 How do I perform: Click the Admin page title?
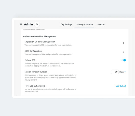tap(29, 24)
